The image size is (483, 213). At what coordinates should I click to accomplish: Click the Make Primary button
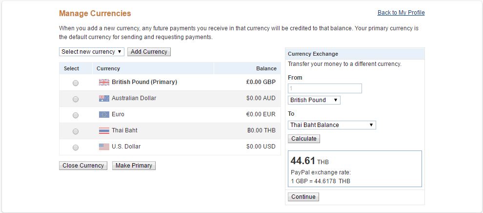[x=134, y=166]
